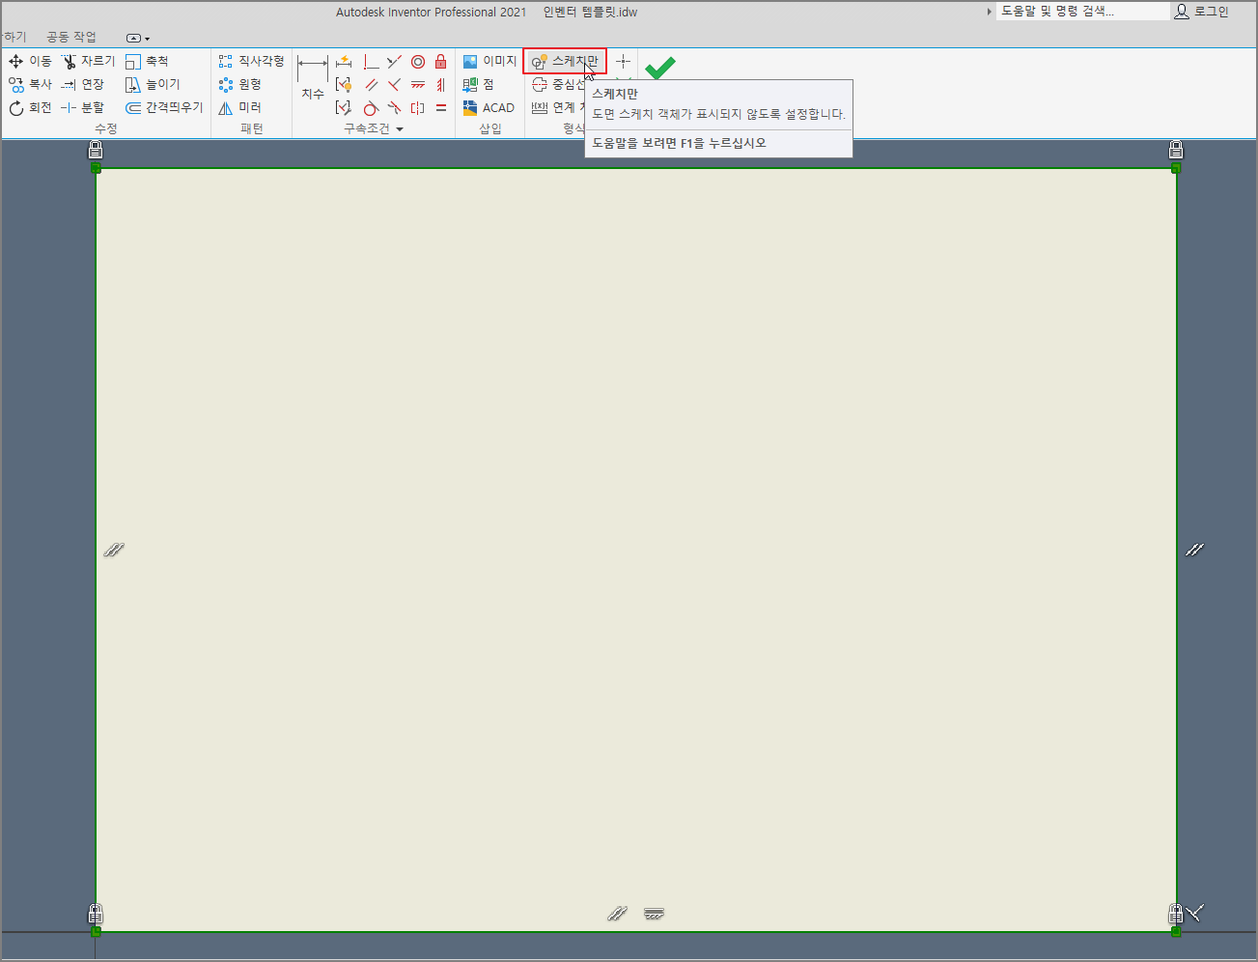Select the 축척 (Scale) tool
The width and height of the screenshot is (1258, 962).
(147, 61)
